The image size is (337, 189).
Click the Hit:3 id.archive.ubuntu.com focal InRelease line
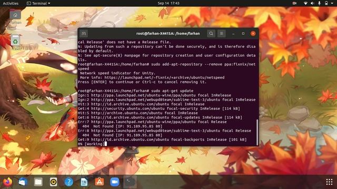[x=141, y=104]
